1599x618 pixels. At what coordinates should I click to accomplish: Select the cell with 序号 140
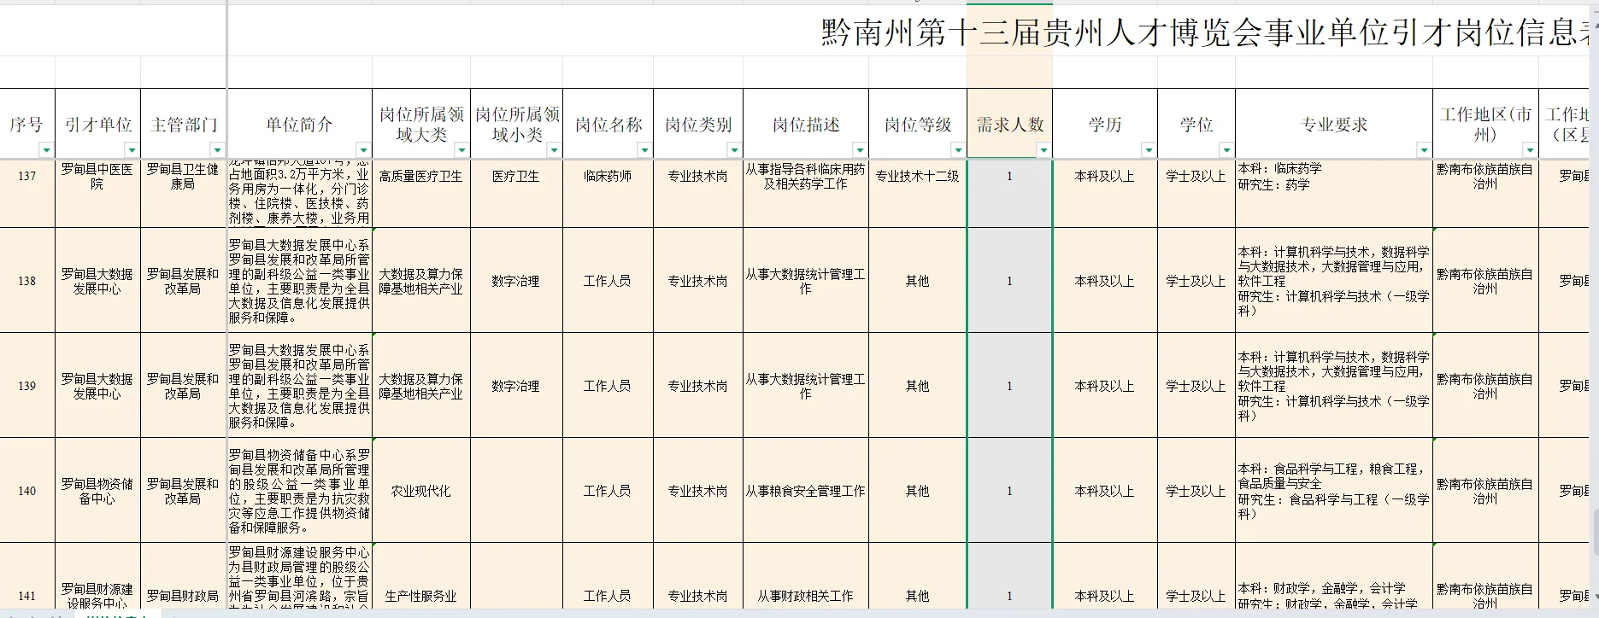click(x=27, y=490)
